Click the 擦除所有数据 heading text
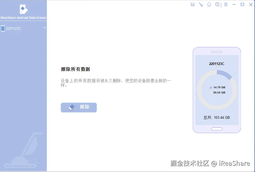This screenshot has height=172, width=255. (x=76, y=69)
